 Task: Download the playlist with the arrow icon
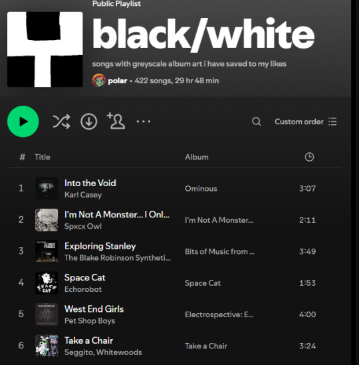88,122
